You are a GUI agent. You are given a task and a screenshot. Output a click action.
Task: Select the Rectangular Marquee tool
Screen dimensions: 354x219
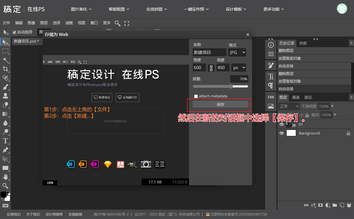(5, 51)
